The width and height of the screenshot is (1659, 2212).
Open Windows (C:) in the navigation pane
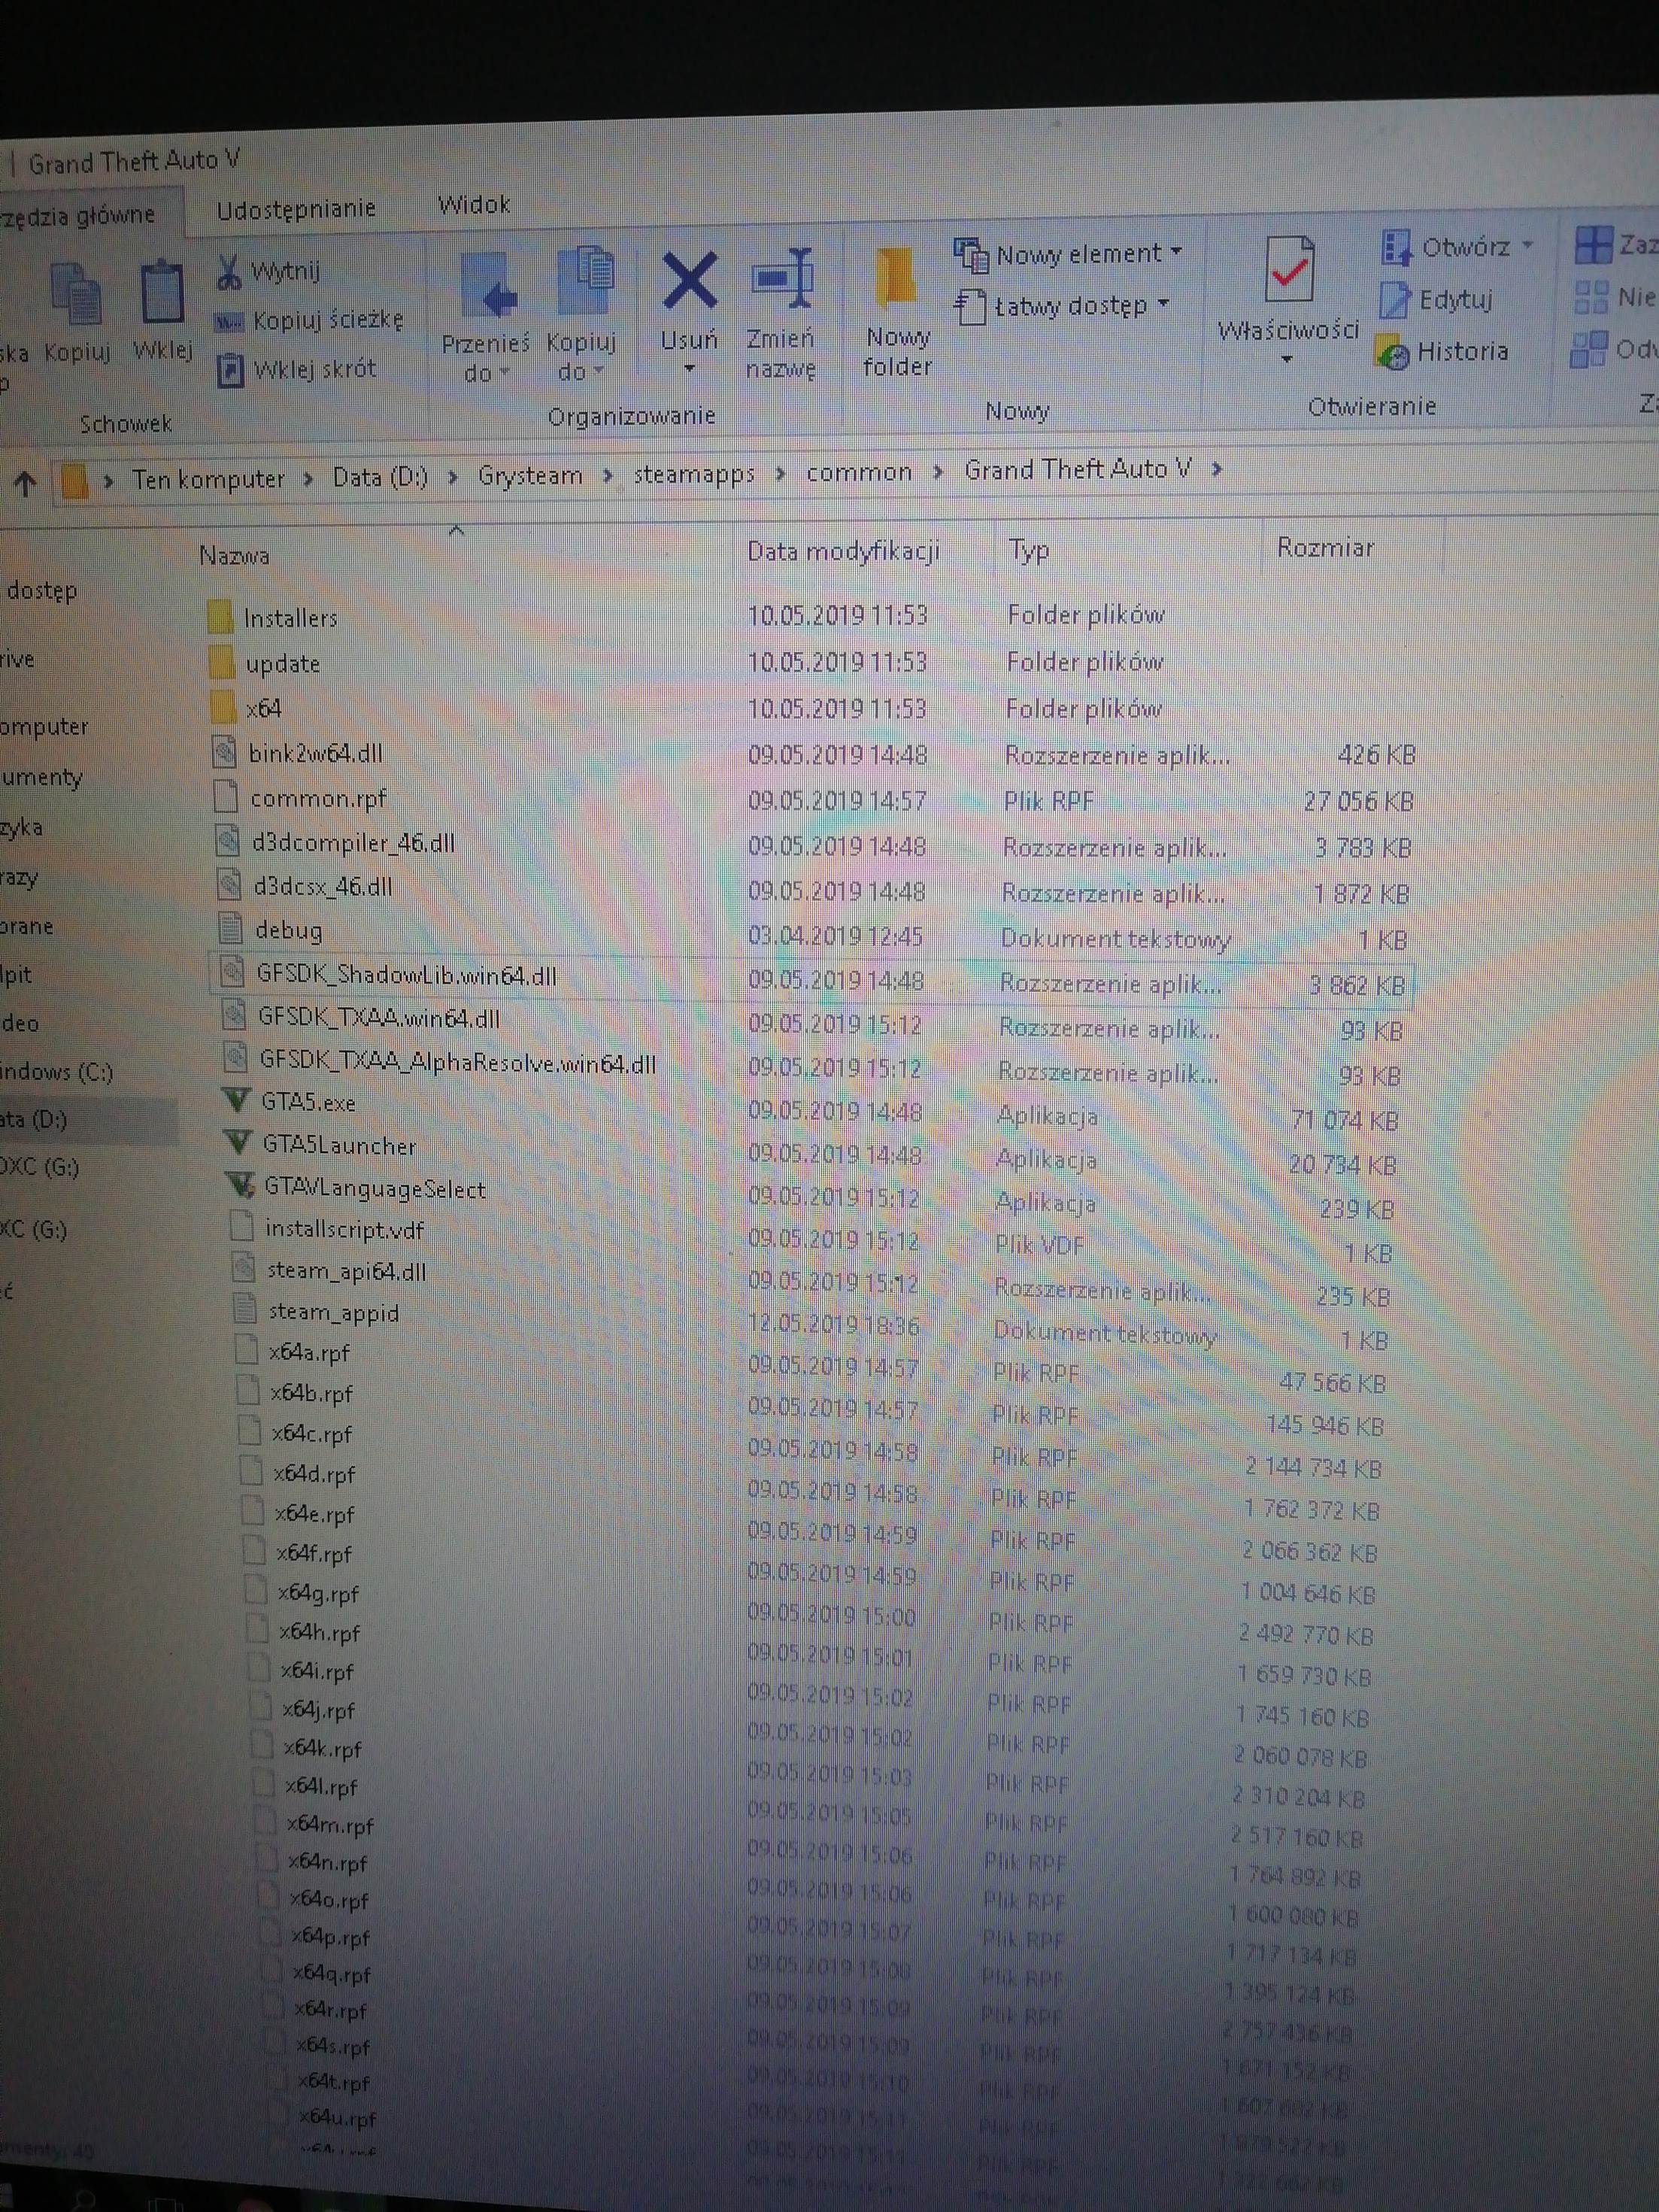tap(57, 1072)
